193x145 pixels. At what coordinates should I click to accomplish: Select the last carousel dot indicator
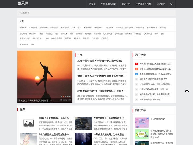(70, 96)
